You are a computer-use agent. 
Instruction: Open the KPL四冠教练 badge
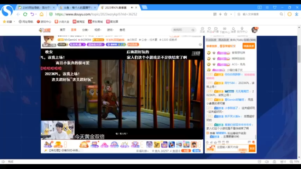point(115,40)
